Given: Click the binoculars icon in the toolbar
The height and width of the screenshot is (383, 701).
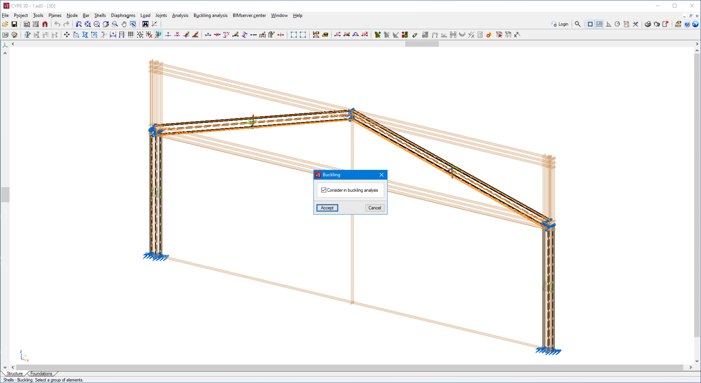Looking at the screenshot, I should click(145, 24).
